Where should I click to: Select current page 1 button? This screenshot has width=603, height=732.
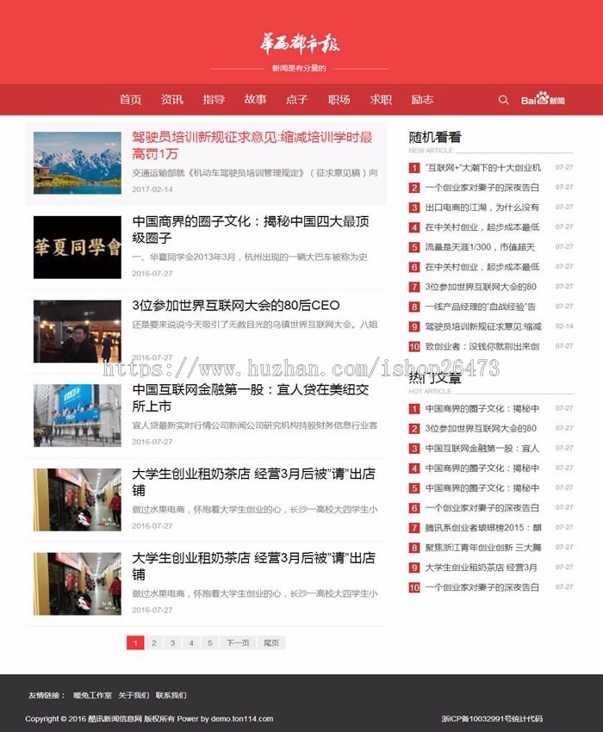pyautogui.click(x=135, y=642)
